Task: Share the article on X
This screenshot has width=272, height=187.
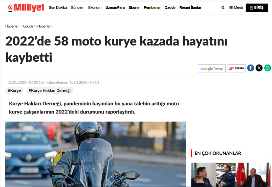Action: click(259, 68)
